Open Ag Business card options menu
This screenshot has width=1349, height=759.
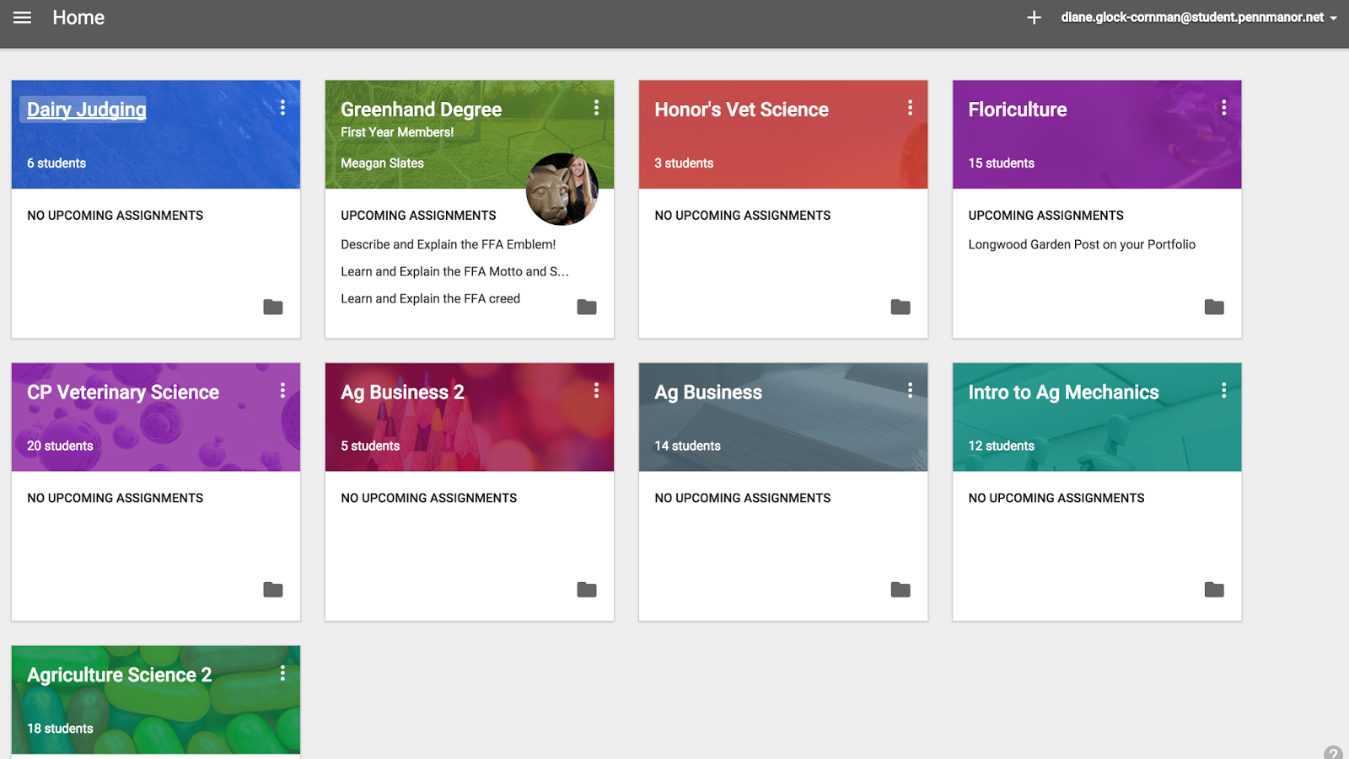click(910, 390)
